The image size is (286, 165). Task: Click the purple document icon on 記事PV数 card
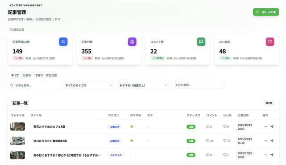point(132,41)
